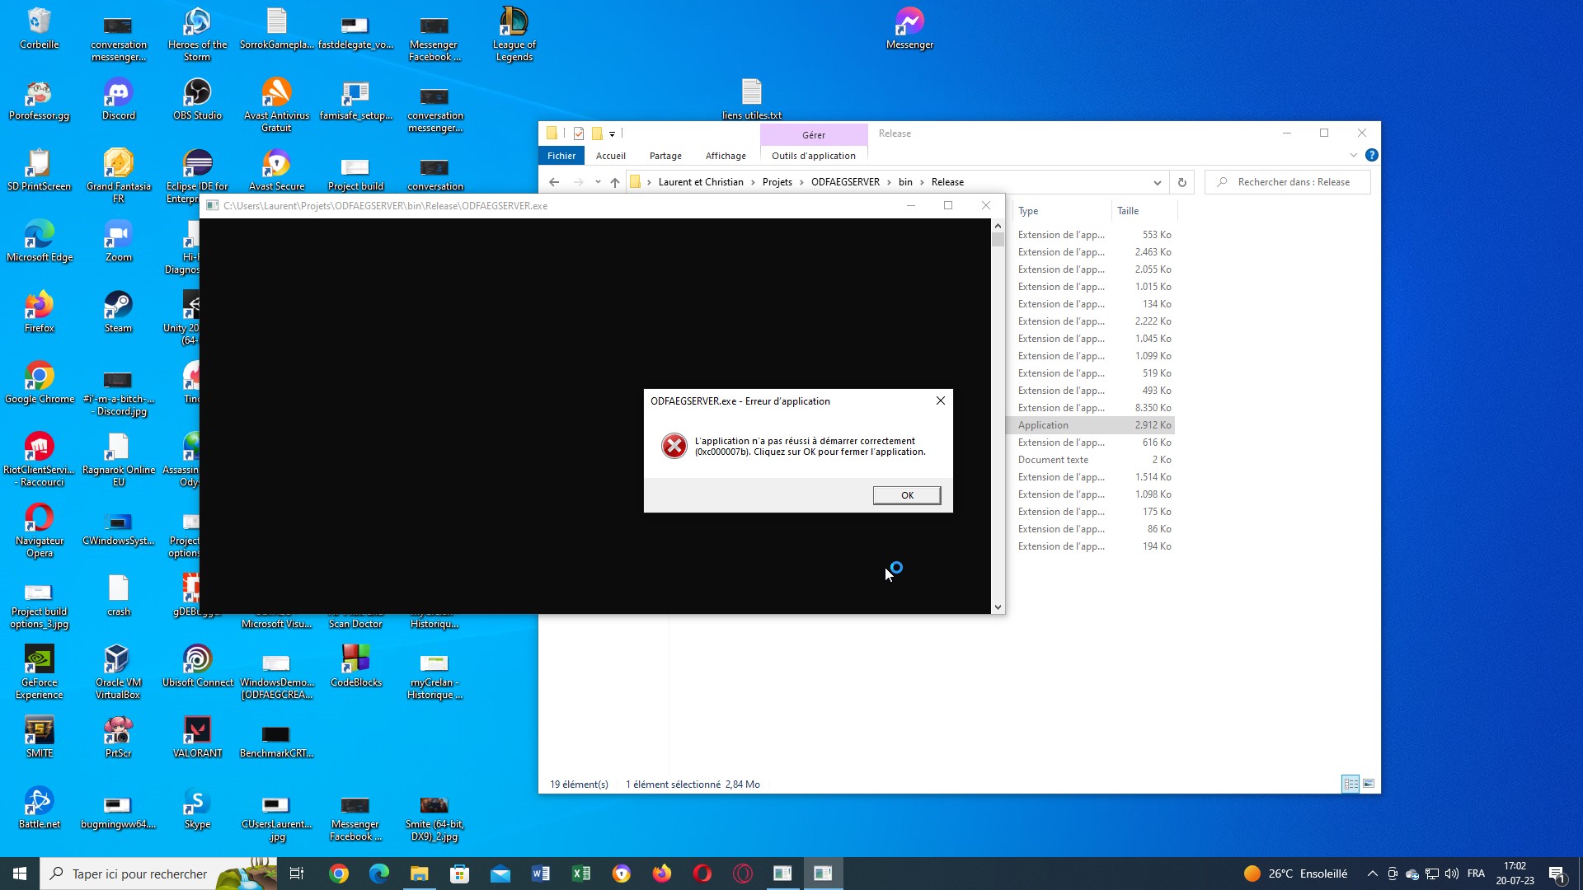This screenshot has height=890, width=1583.
Task: Open the Fichier menu in Explorer
Action: (562, 154)
